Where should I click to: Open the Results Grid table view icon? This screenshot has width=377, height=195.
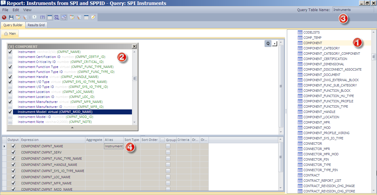(x=50, y=17)
